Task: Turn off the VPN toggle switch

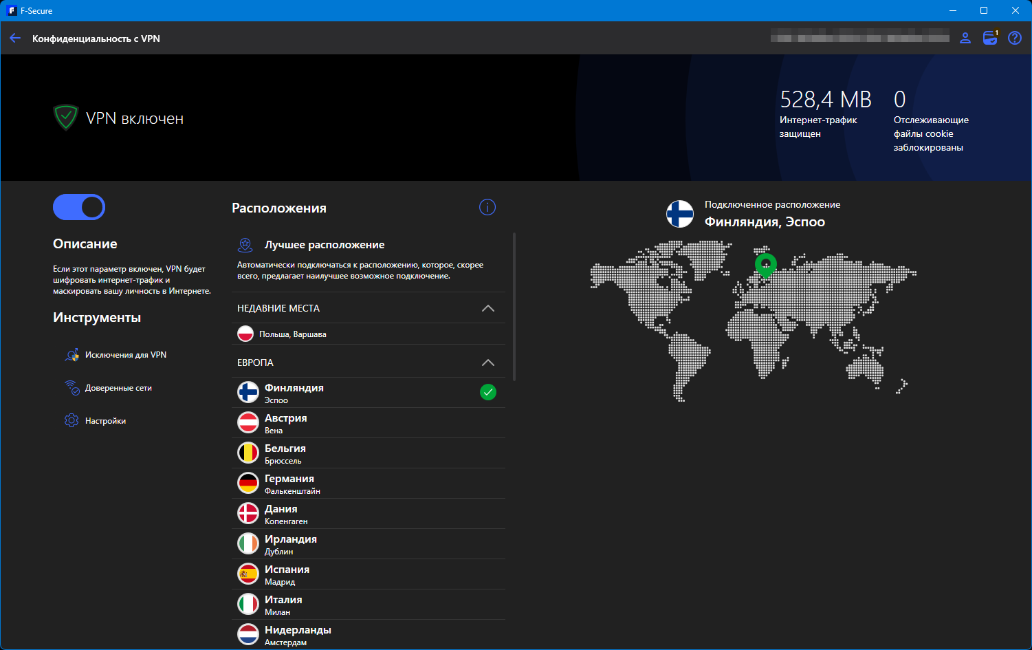Action: coord(79,207)
